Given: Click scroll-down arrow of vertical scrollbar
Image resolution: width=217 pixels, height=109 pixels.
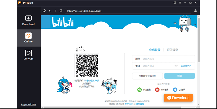Looking at the screenshot, I should click(199, 105).
